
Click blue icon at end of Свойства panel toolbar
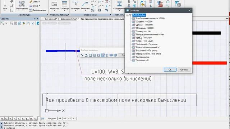pyautogui.click(x=38, y=23)
